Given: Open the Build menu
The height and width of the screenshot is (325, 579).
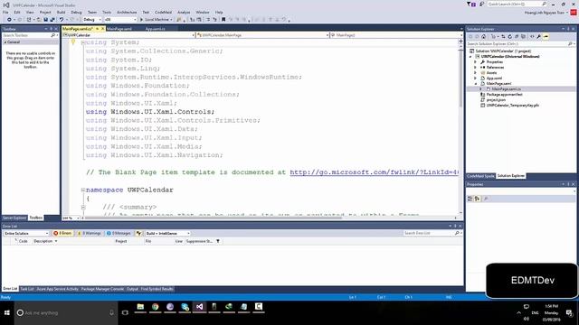Looking at the screenshot, I should (61, 12).
